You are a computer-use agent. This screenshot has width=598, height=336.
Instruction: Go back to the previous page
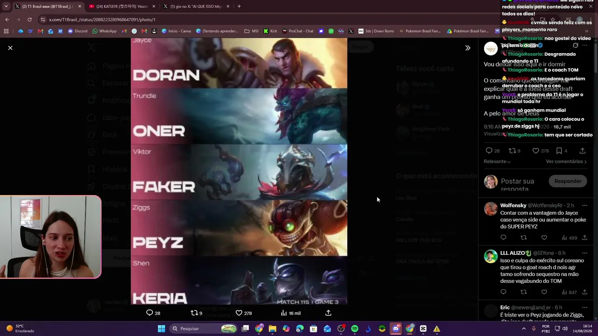[x=7, y=20]
